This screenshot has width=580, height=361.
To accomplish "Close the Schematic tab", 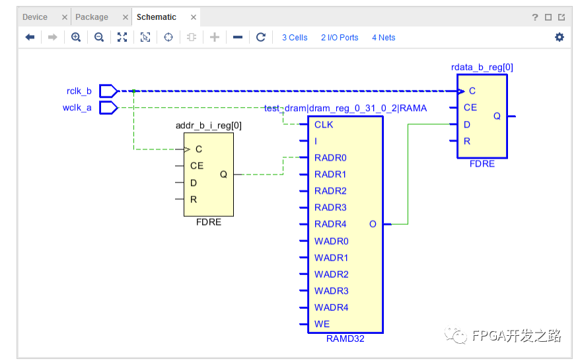I will pyautogui.click(x=193, y=17).
